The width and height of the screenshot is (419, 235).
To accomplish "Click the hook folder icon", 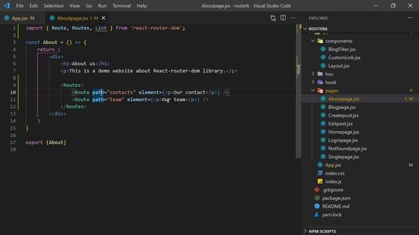I will click(320, 82).
